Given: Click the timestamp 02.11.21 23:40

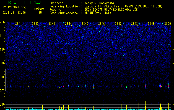Looking at the screenshot, I should coord(14,13).
